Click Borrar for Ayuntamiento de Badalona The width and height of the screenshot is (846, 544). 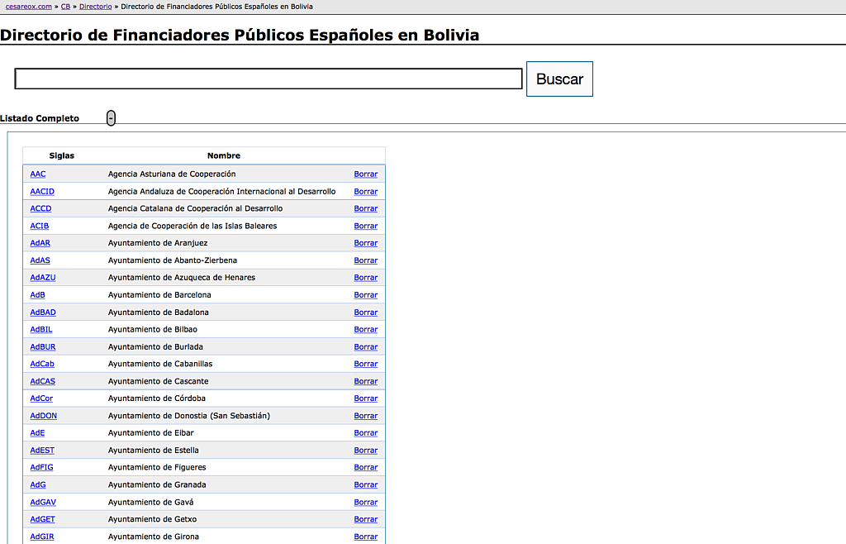pyautogui.click(x=366, y=312)
